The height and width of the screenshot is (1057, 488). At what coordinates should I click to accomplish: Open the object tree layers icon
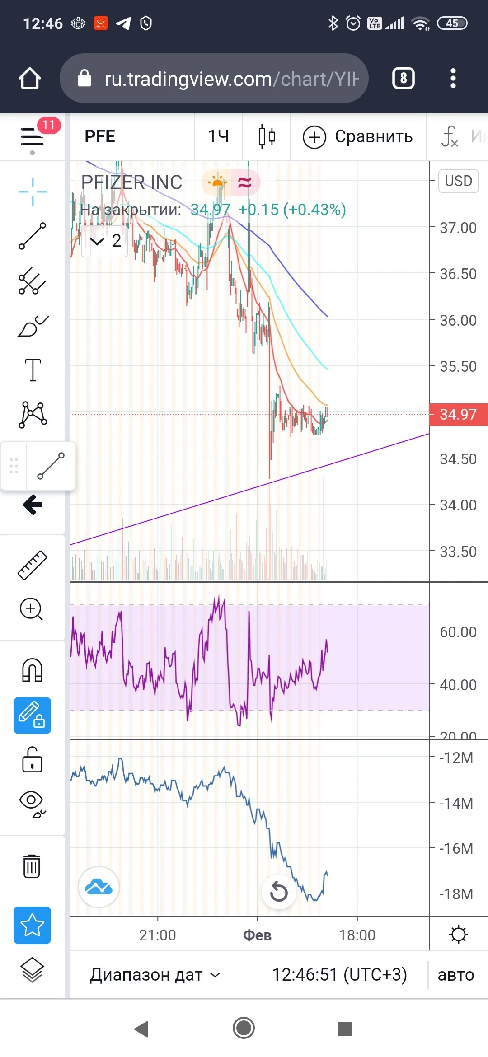tap(33, 970)
